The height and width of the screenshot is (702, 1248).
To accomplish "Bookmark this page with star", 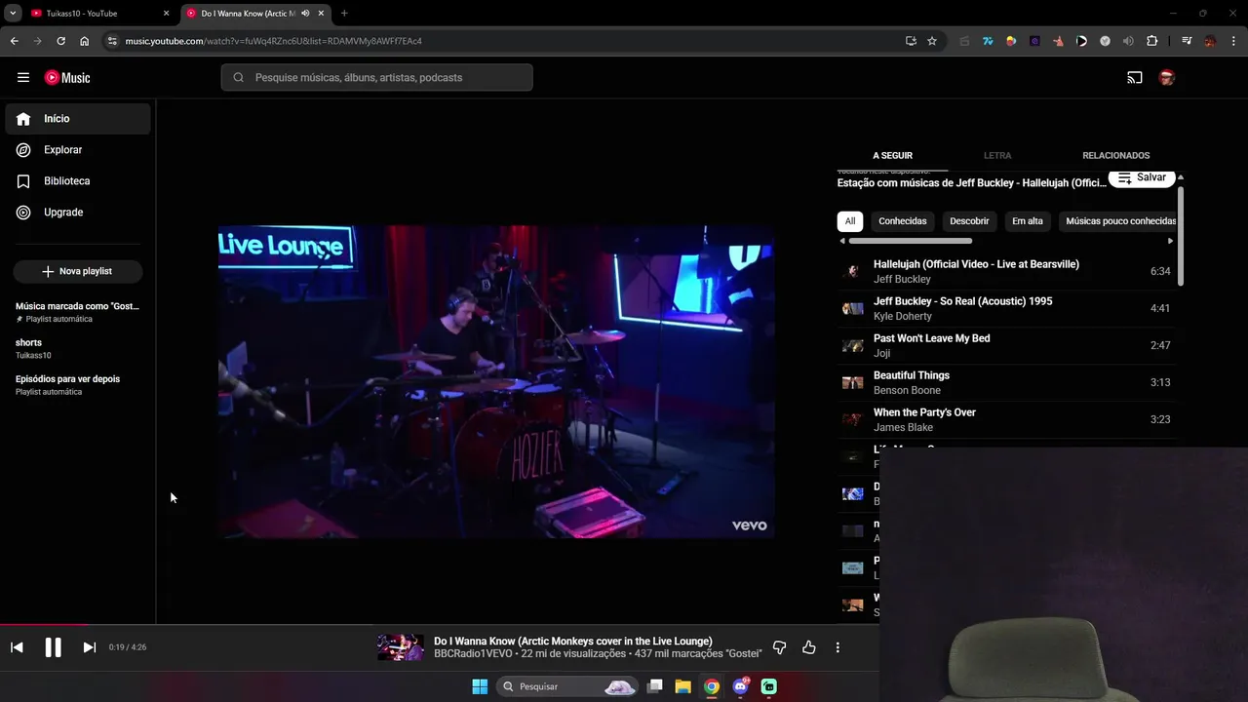I will (932, 41).
